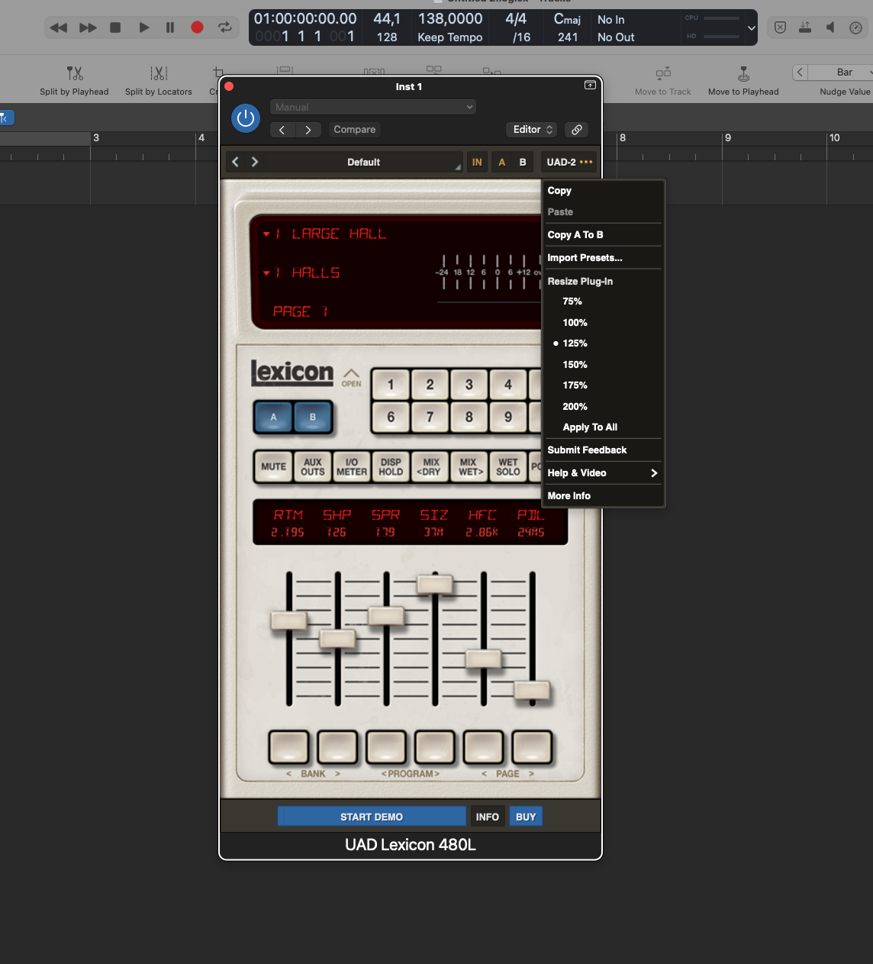Click the RTM fader handle

pyautogui.click(x=289, y=621)
